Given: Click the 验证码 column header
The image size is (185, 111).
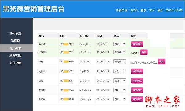Looking at the screenshot, I should (x=84, y=36).
